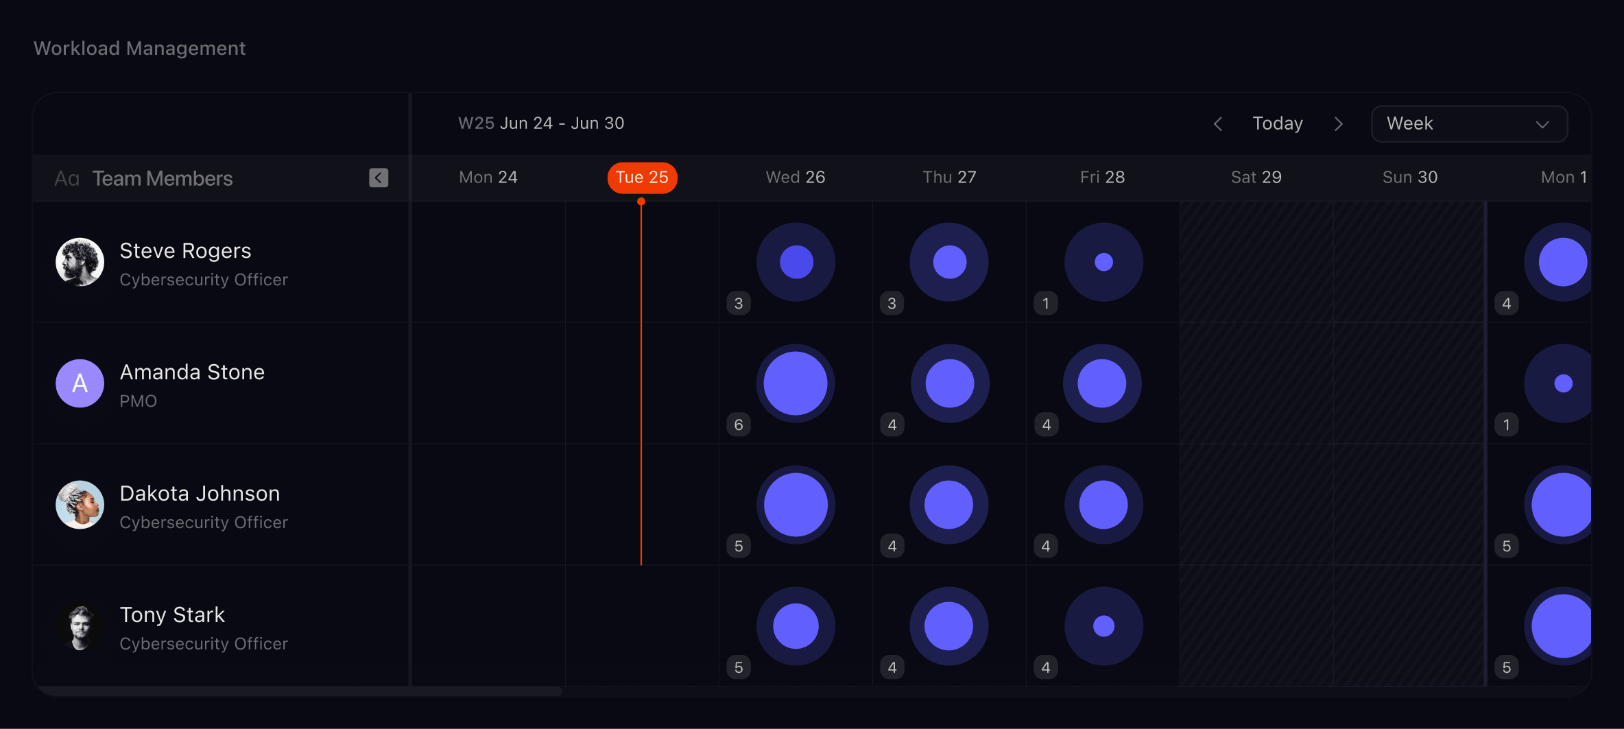Collapse the Team Members panel arrow
Viewport: 1624px width, 729px height.
[x=379, y=178]
